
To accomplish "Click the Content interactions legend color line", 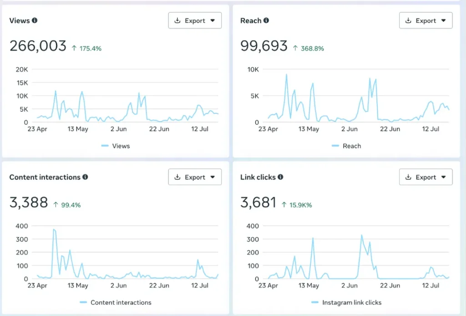I will [83, 302].
